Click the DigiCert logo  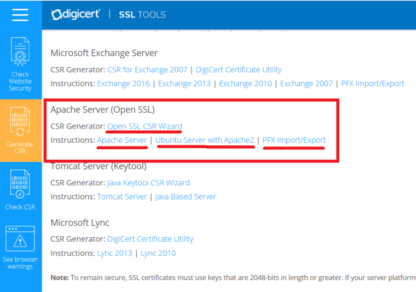(x=76, y=14)
